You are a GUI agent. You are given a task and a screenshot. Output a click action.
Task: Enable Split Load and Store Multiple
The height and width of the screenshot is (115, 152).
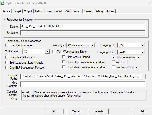[x=7, y=62]
